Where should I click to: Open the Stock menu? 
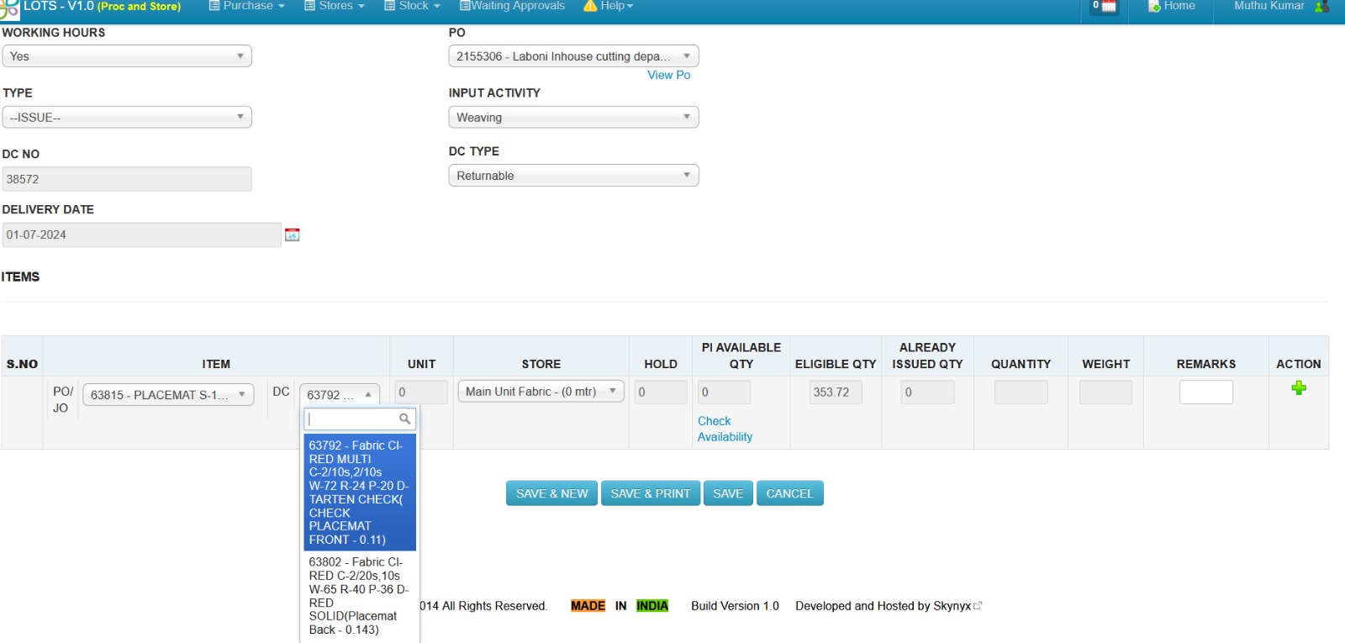[x=412, y=6]
